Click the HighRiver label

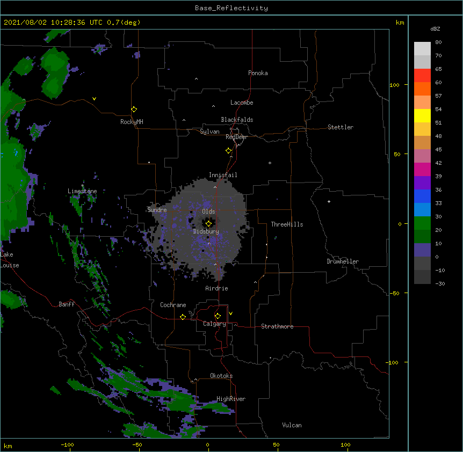pyautogui.click(x=231, y=399)
